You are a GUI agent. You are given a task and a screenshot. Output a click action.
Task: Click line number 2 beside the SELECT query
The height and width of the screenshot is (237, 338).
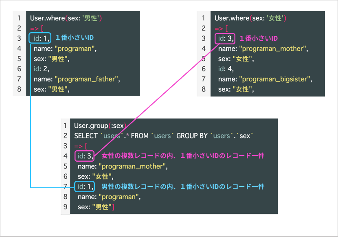[65, 136]
